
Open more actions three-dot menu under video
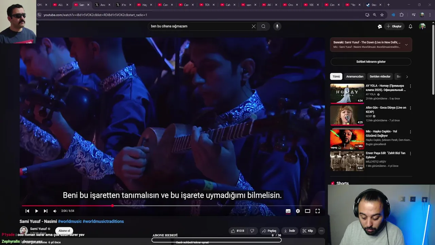[321, 231]
